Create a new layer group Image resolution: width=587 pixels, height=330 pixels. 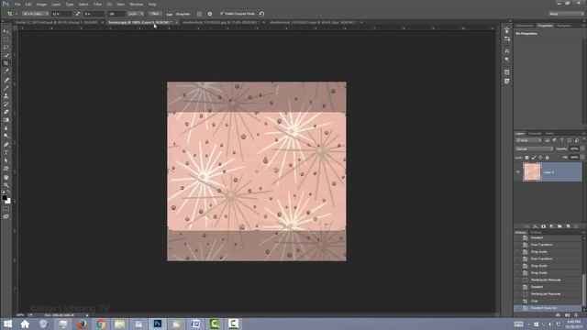tap(559, 226)
